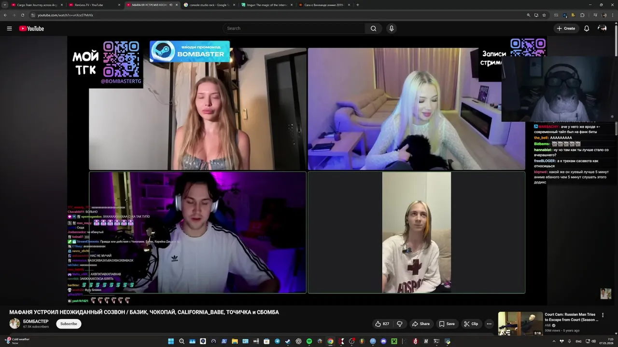This screenshot has width=618, height=347.
Task: Open more actions ellipsis below the video
Action: 489,324
